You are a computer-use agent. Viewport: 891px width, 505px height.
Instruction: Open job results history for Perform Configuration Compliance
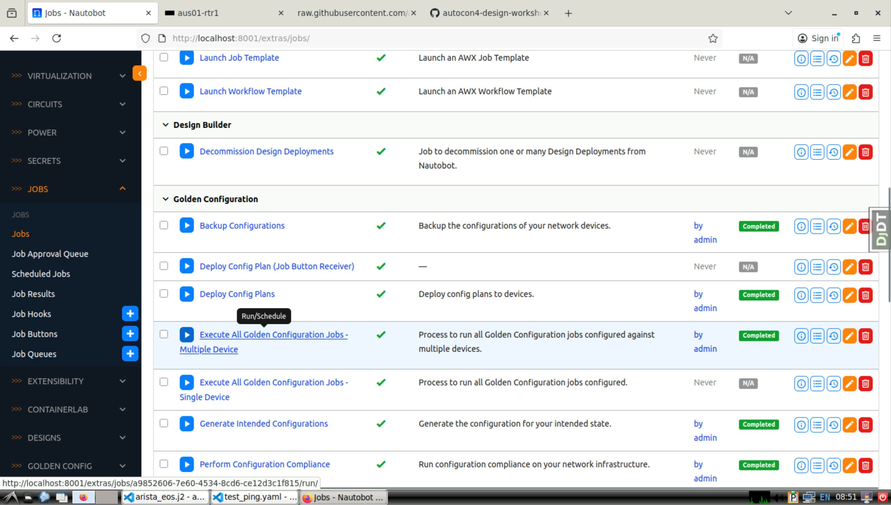(x=834, y=466)
